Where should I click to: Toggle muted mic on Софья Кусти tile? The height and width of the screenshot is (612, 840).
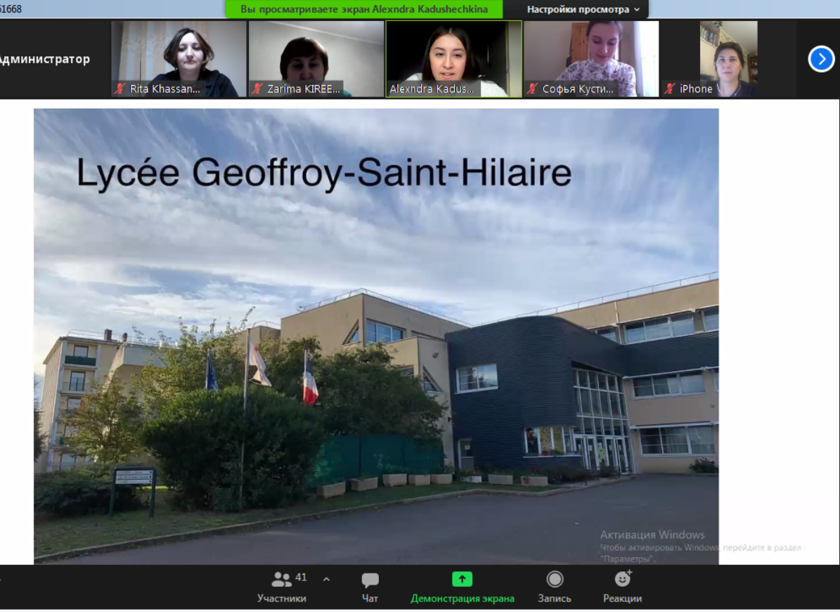point(533,89)
